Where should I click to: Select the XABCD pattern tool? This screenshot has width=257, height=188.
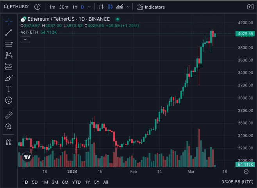pos(9,55)
